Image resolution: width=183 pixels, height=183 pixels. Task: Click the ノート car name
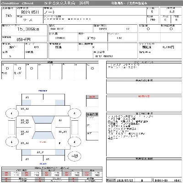(x=49, y=12)
